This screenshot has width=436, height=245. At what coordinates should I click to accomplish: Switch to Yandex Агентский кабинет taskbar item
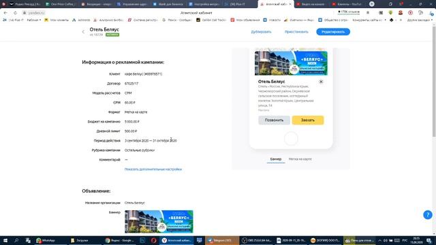coord(176,240)
